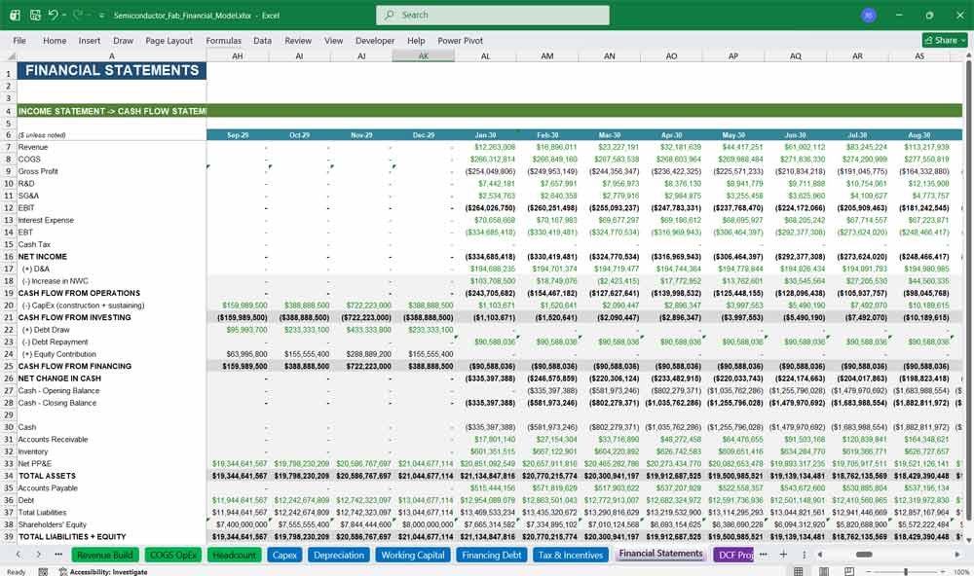
Task: Open the Formulas ribbon tab
Action: tap(224, 40)
